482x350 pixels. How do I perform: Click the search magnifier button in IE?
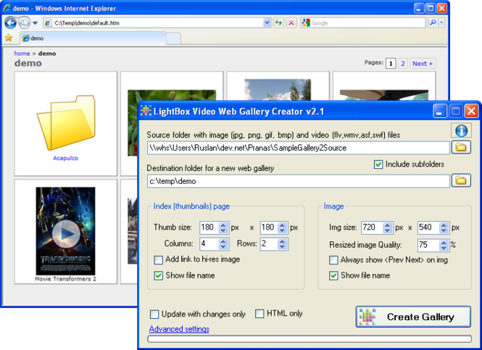click(433, 22)
